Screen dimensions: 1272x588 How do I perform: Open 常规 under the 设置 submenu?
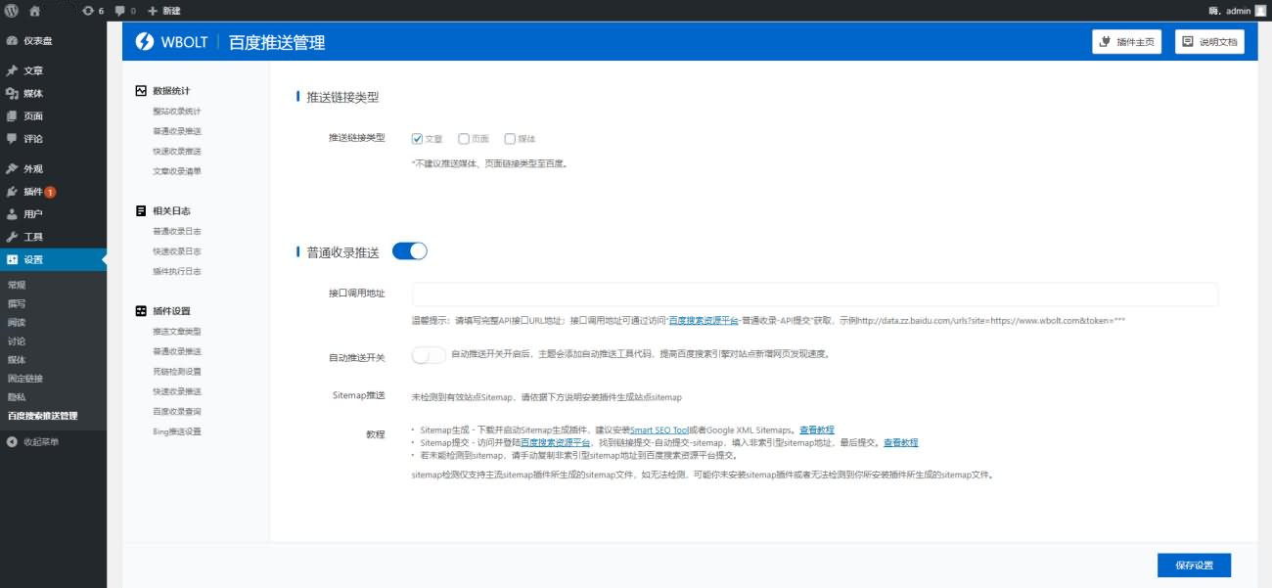pos(17,284)
